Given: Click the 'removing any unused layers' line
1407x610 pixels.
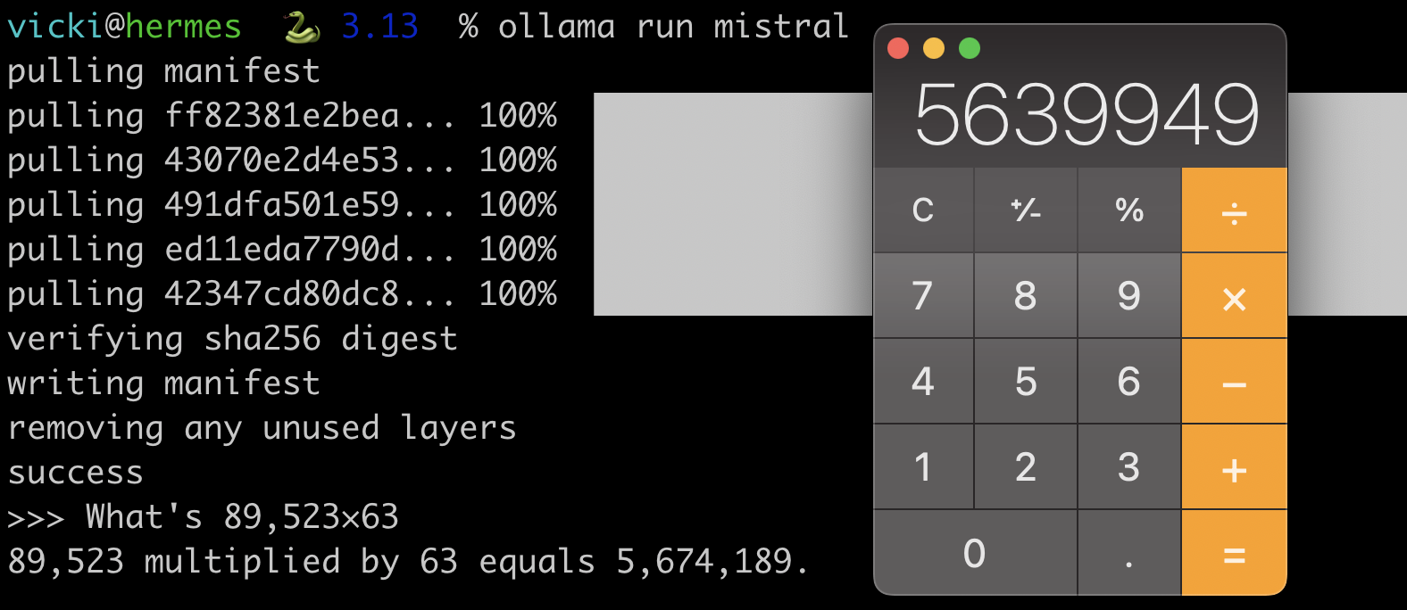Looking at the screenshot, I should [262, 428].
